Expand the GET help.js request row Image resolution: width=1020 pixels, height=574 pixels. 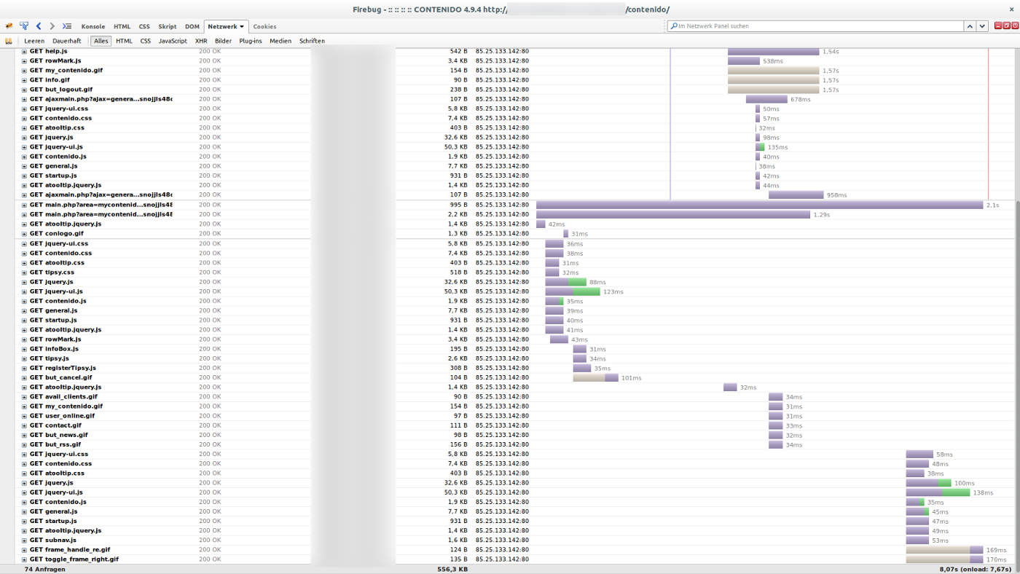tap(24, 52)
